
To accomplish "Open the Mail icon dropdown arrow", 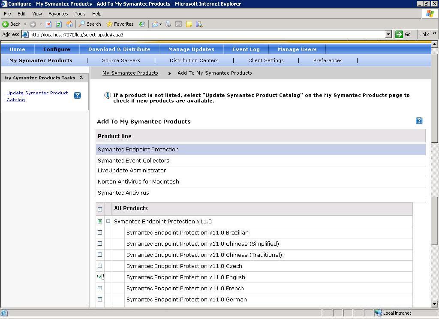I will point(160,24).
